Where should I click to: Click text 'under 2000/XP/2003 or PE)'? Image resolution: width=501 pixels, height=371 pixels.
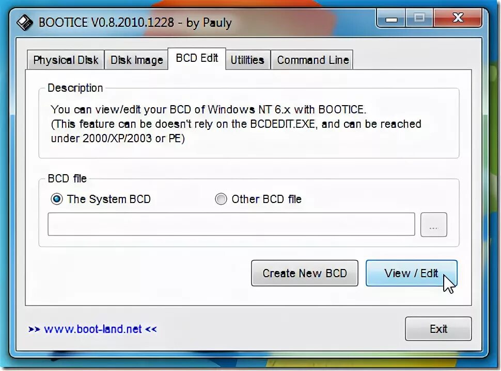(x=118, y=138)
